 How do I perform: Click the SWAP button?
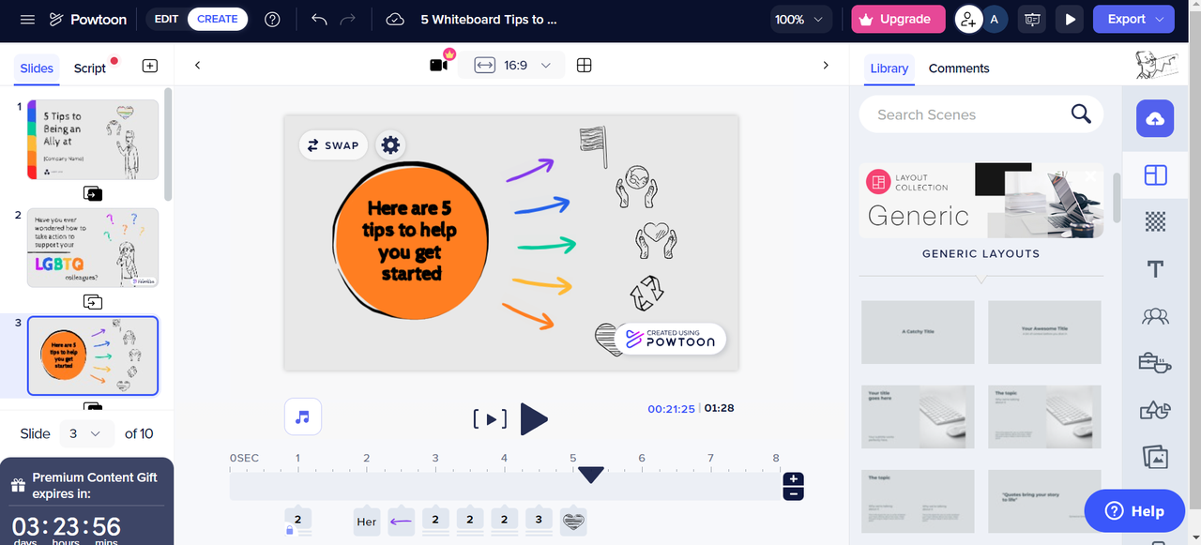(x=334, y=145)
